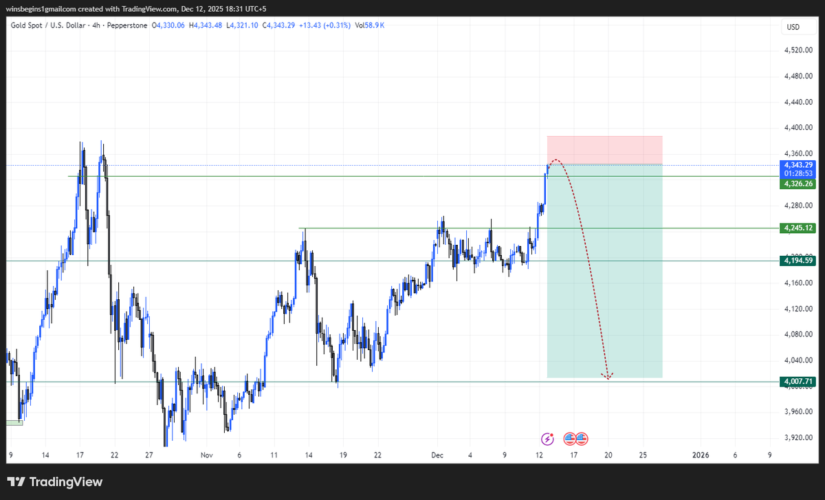The width and height of the screenshot is (825, 500).
Task: Click the left US flag economic event
Action: (x=570, y=438)
